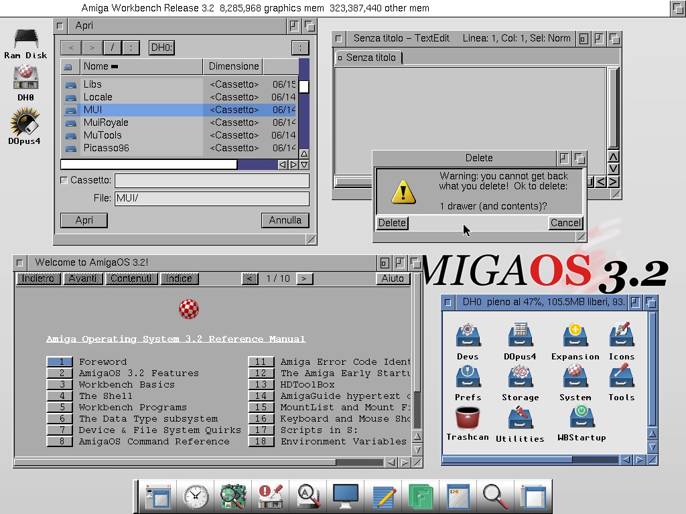Click the Contenuti navigation button in AmigaGuide
This screenshot has width=686, height=514.
[x=132, y=278]
